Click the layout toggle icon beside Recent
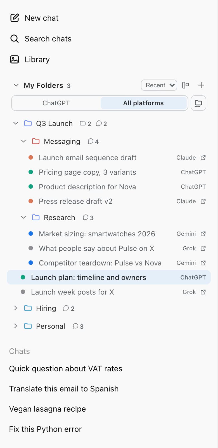 (x=186, y=85)
